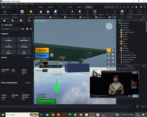Click the command bar input
147x117 pixels.
click(x=66, y=106)
